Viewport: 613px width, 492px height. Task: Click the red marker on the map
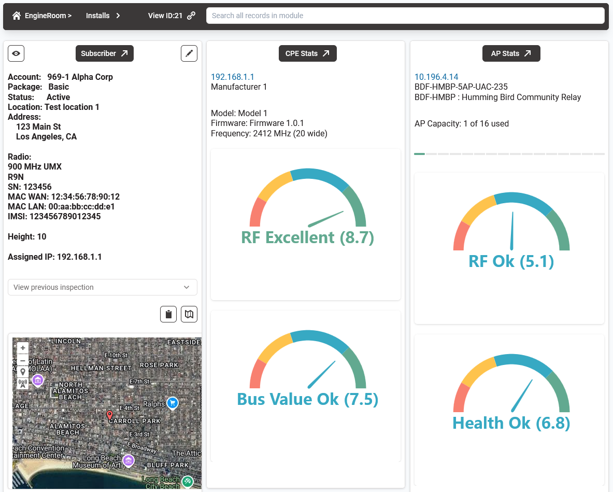109,415
